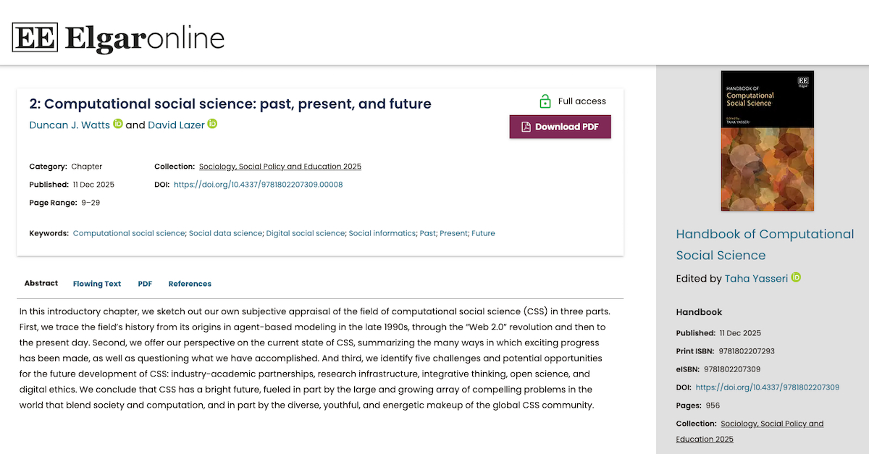
Task: Click the PDF icon in Download button
Action: tap(526, 127)
